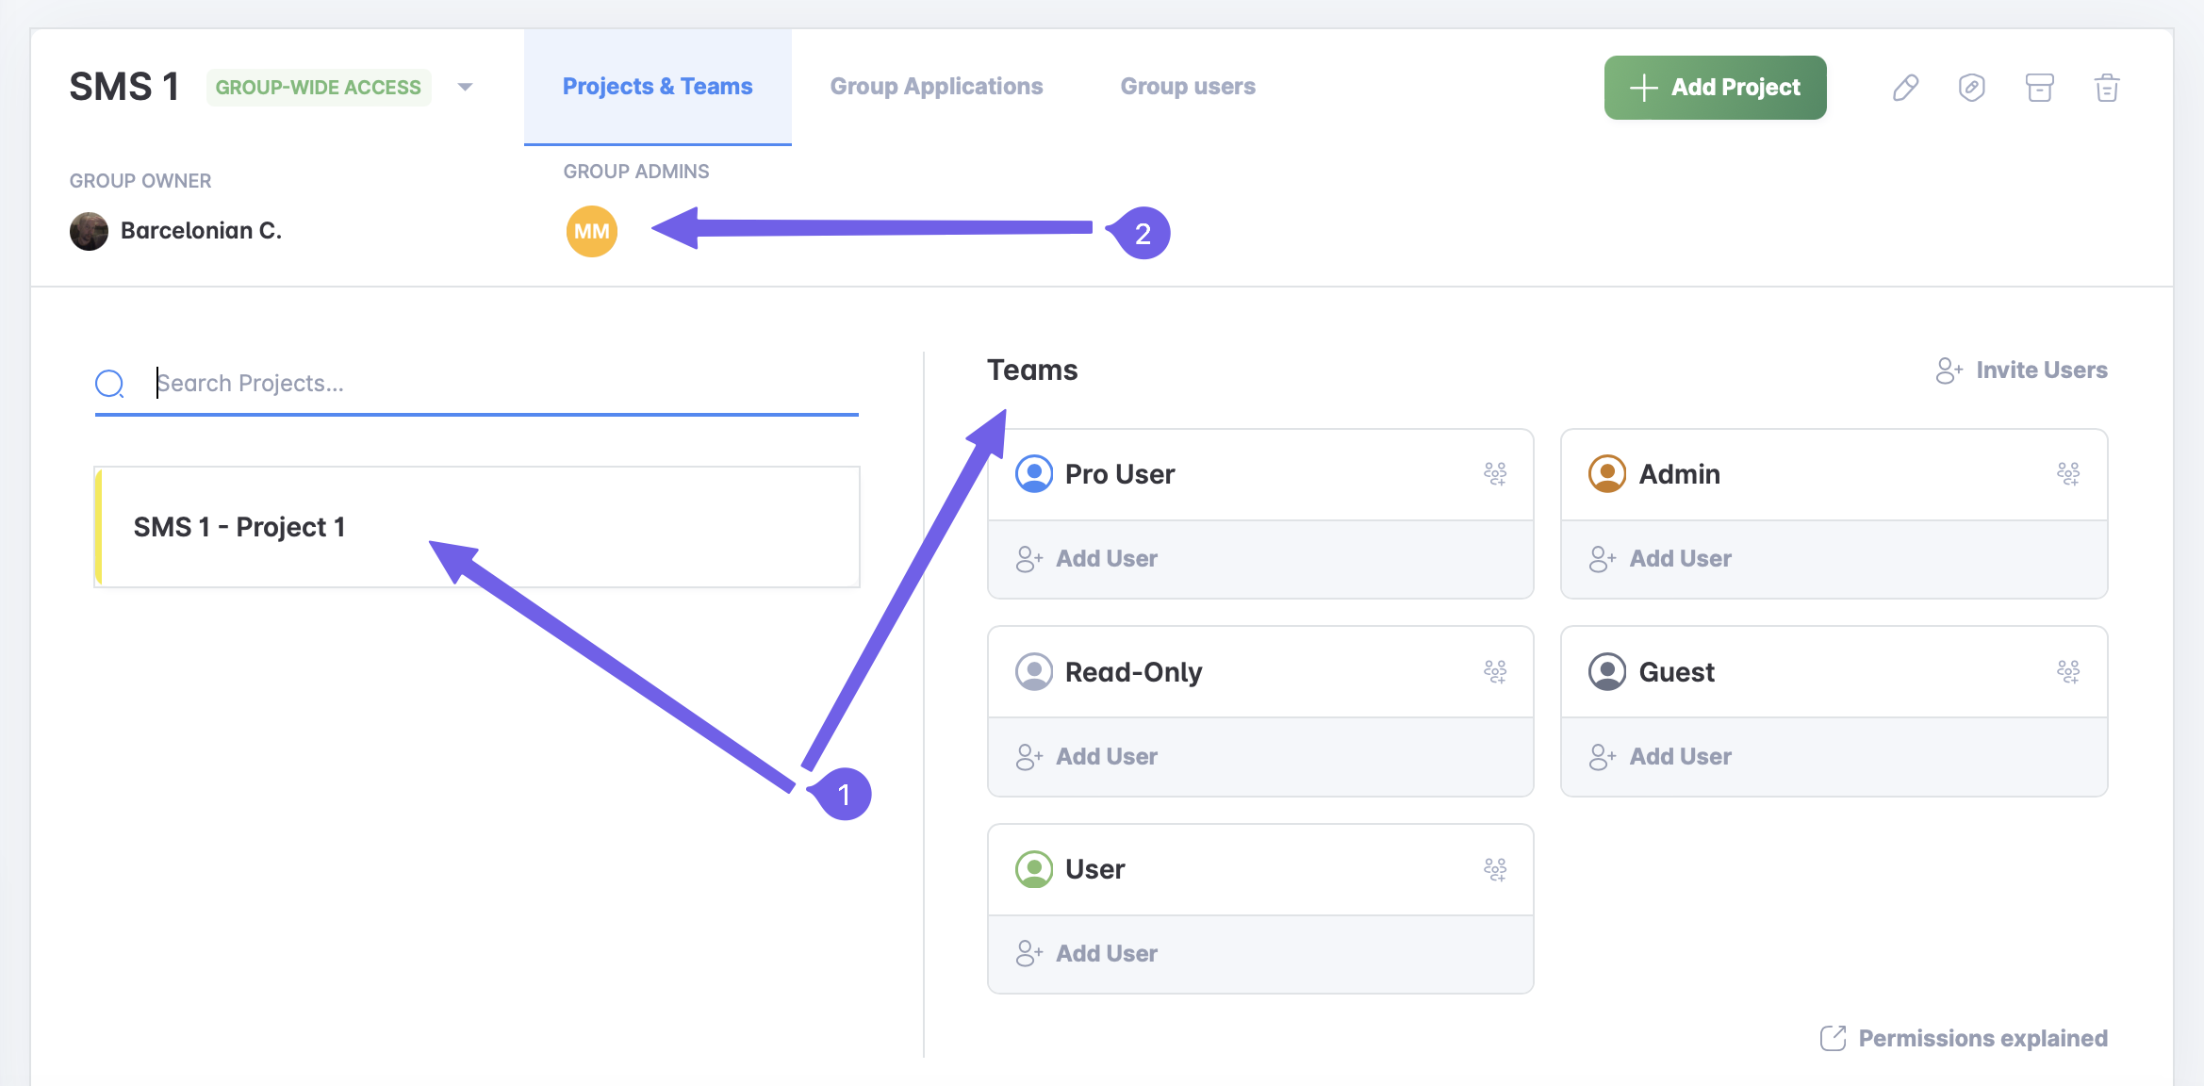Delete group using the trash icon
This screenshot has height=1086, width=2204.
[2107, 88]
